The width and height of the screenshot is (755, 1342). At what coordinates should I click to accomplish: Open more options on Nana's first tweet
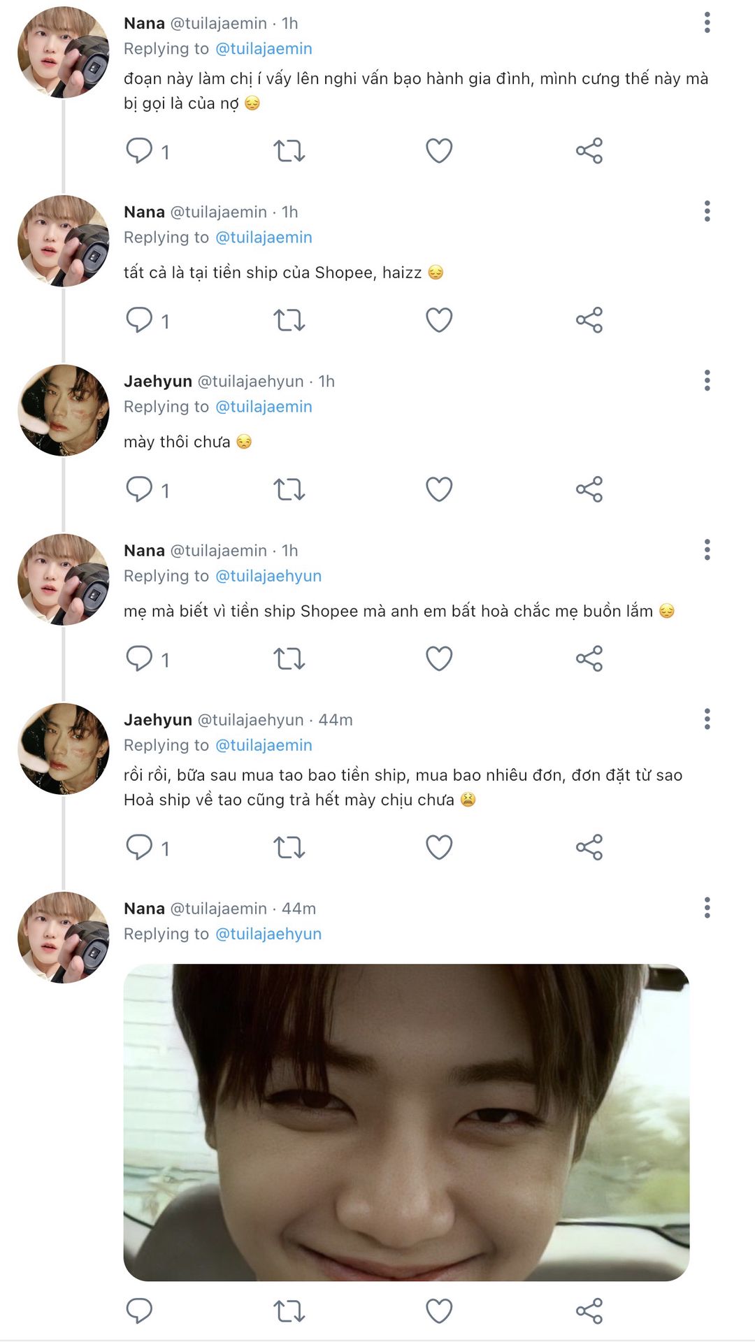point(707,22)
